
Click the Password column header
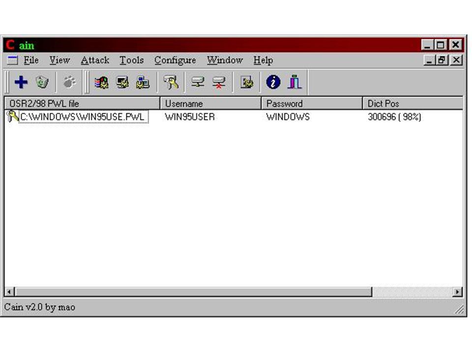pos(312,103)
